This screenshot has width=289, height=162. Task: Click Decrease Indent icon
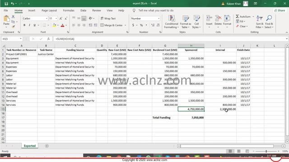pyautogui.click(x=90, y=25)
